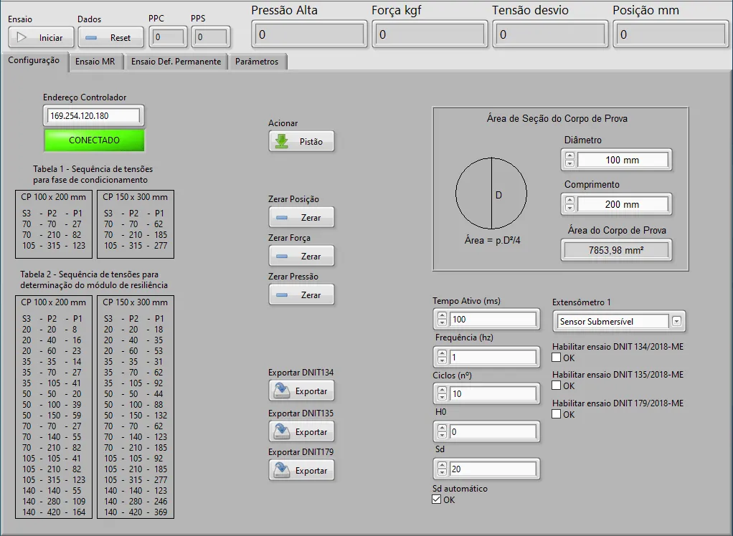
Task: Click export icon on DNIT135 Exportar button
Action: point(282,431)
